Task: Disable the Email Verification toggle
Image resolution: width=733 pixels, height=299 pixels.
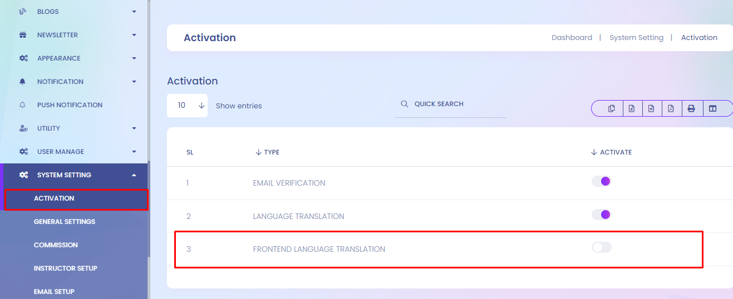Action: (601, 181)
